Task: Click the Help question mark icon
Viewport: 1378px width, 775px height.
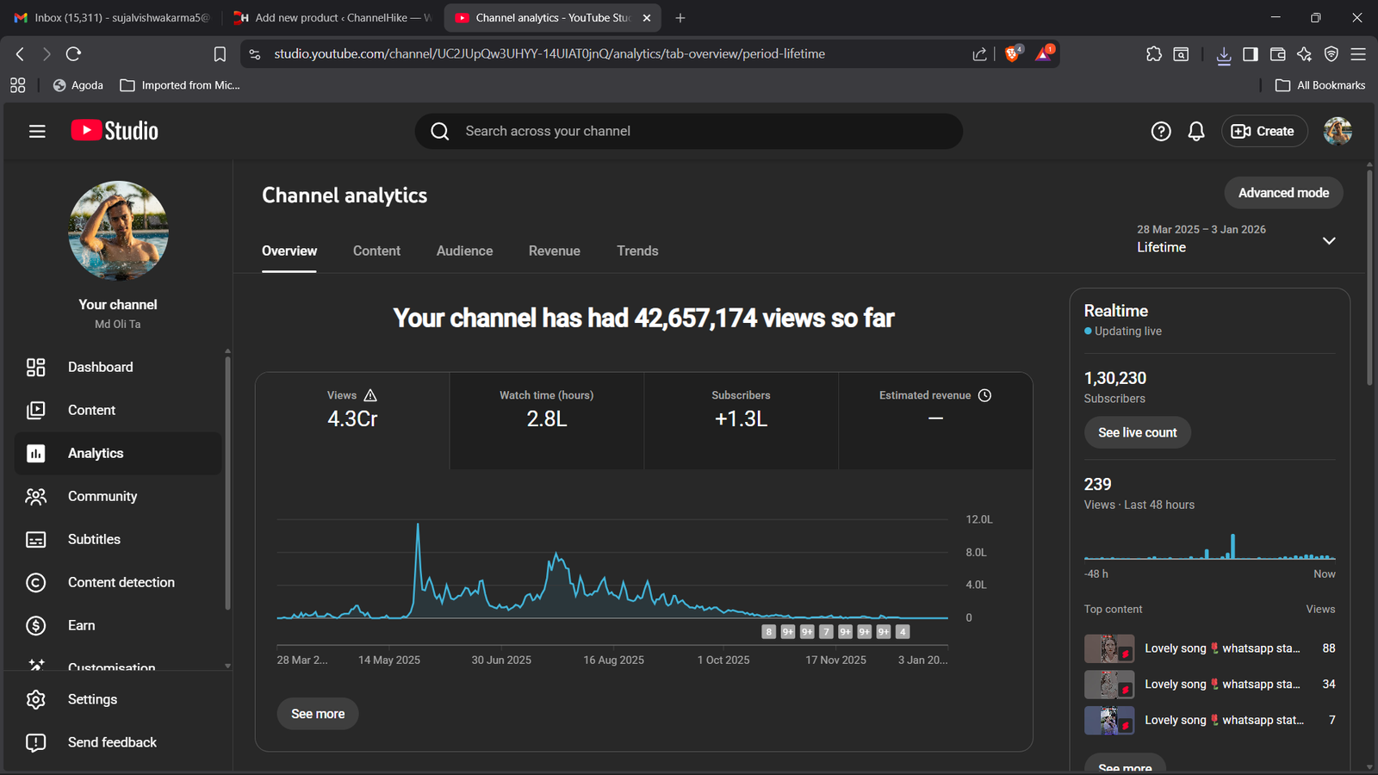Action: coord(1161,131)
